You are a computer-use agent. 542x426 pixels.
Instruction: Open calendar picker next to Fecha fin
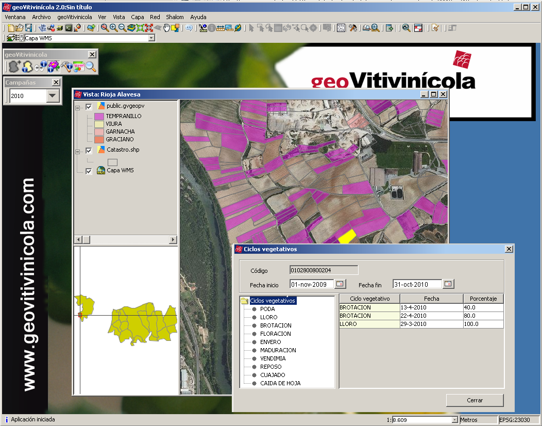pos(448,284)
